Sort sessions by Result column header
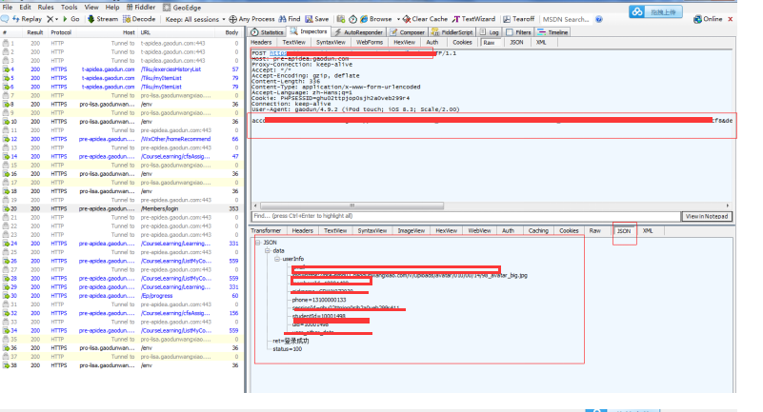763x412 pixels. tap(35, 32)
